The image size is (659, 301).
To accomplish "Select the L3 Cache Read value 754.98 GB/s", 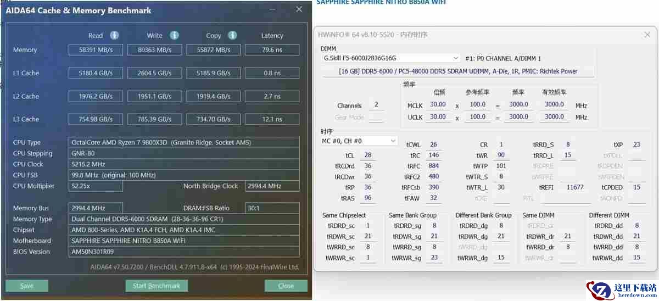I will coord(96,119).
